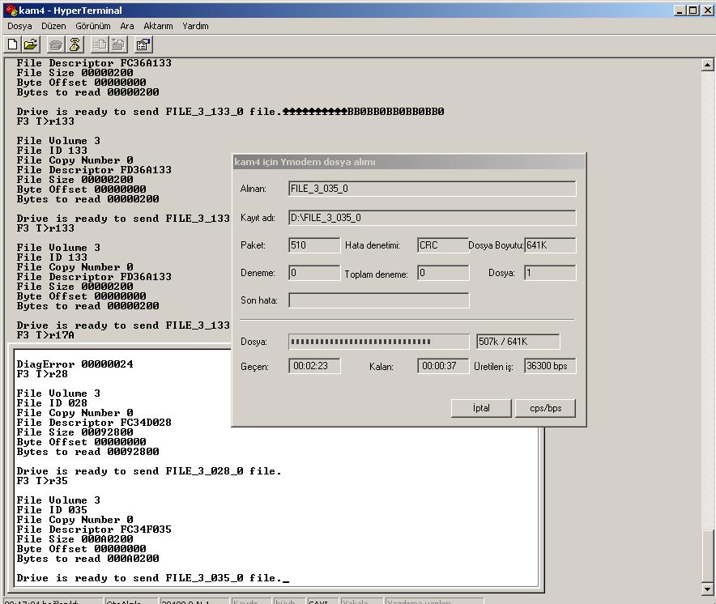Click the New connection toolbar icon
The height and width of the screenshot is (604, 716).
(x=13, y=45)
